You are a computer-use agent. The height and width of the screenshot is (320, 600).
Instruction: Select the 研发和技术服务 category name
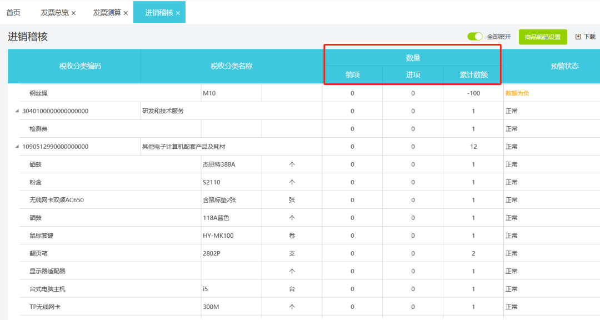point(163,111)
